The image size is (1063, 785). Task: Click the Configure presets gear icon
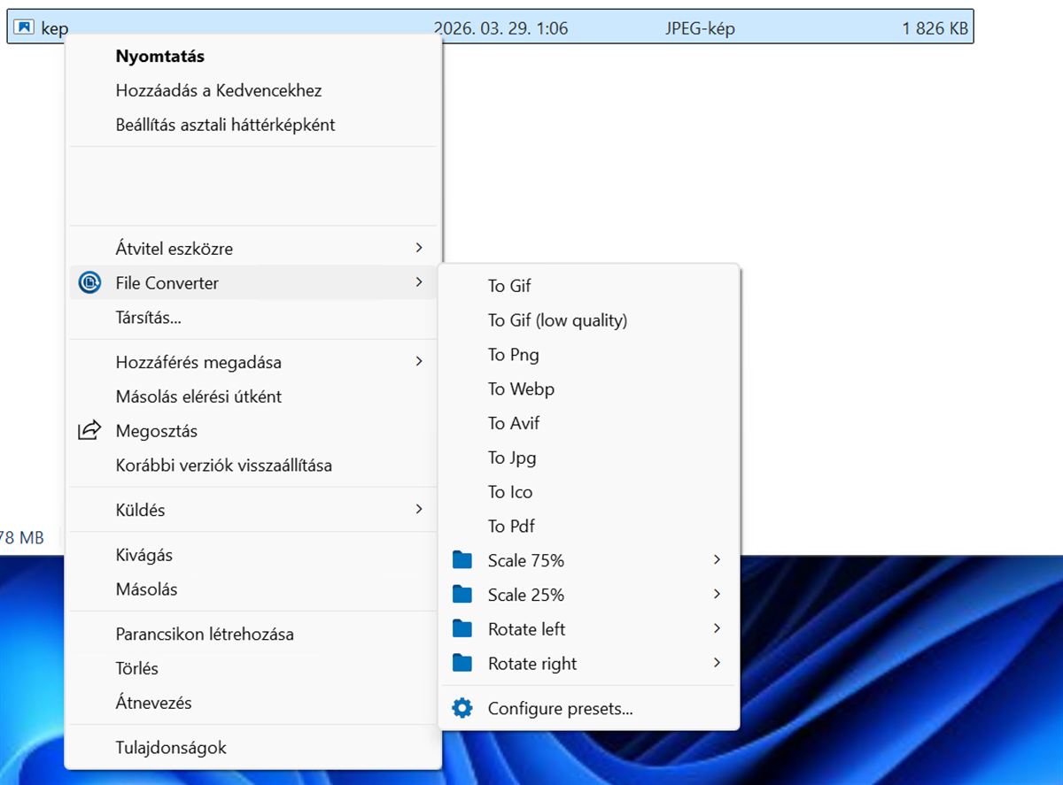point(461,707)
